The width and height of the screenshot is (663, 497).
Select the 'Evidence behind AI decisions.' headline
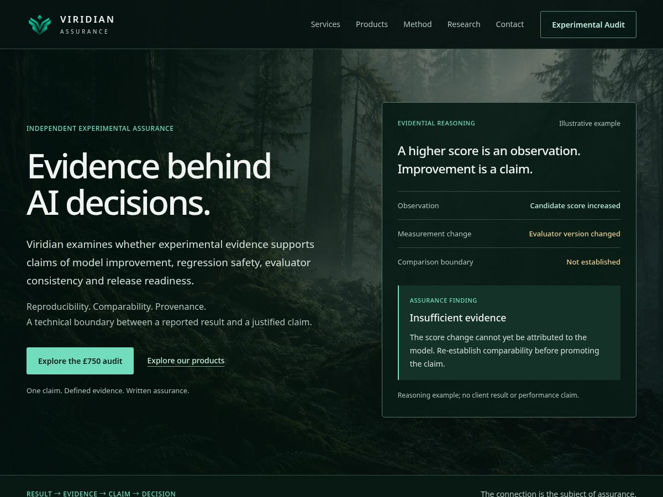pyautogui.click(x=149, y=184)
